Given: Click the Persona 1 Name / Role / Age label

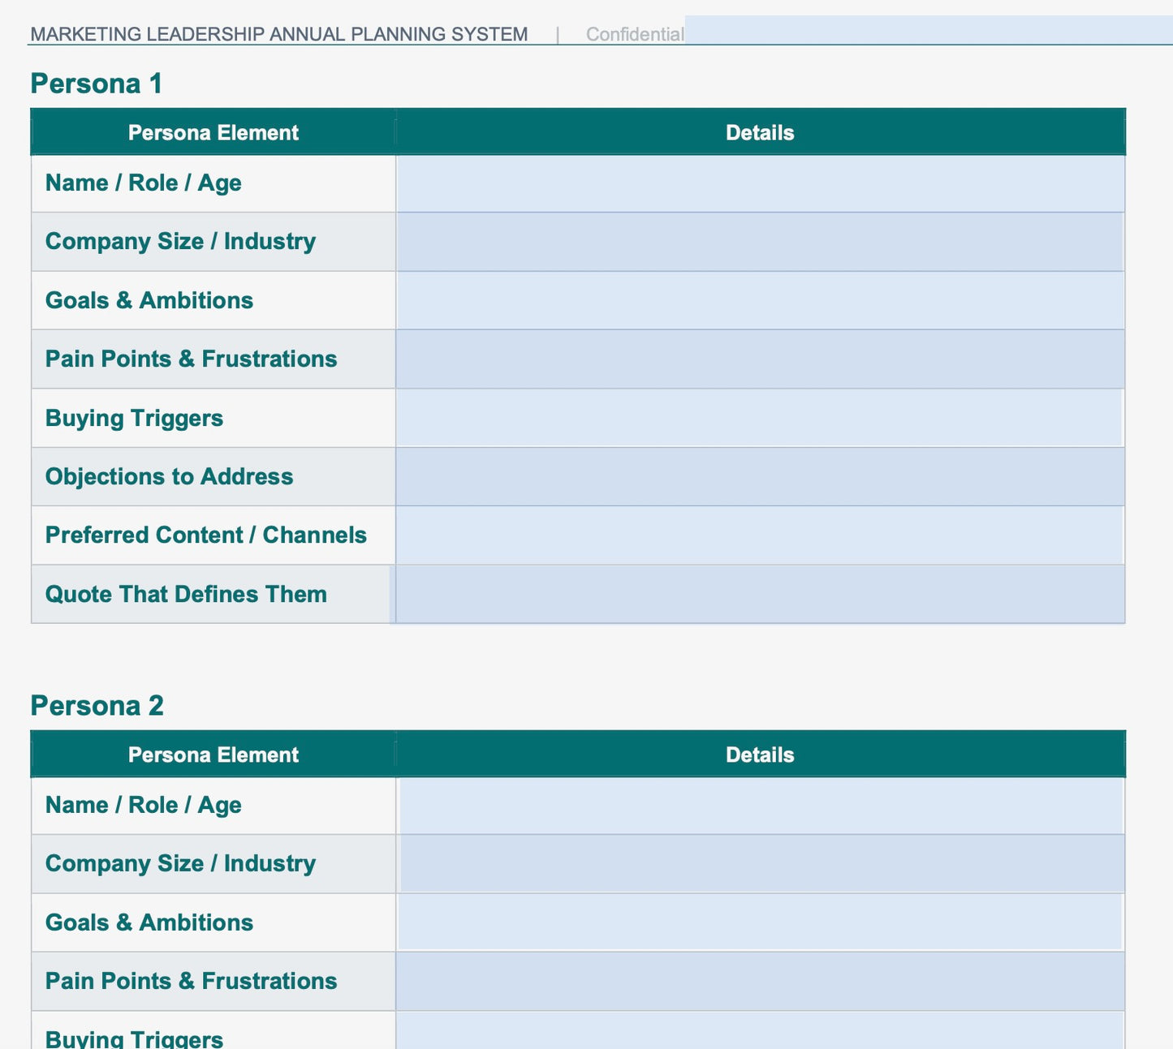Looking at the screenshot, I should 144,183.
